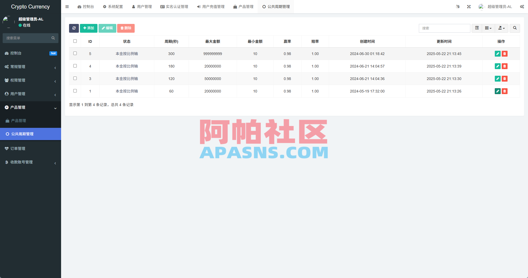Screen dimensions: 528x278
Task: Click the 编辑 edit button
Action: point(107,28)
